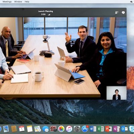Image resolution: width=134 pixels, height=134 pixels.
Task: Open the Photos app in dock
Action: (x=61, y=129)
